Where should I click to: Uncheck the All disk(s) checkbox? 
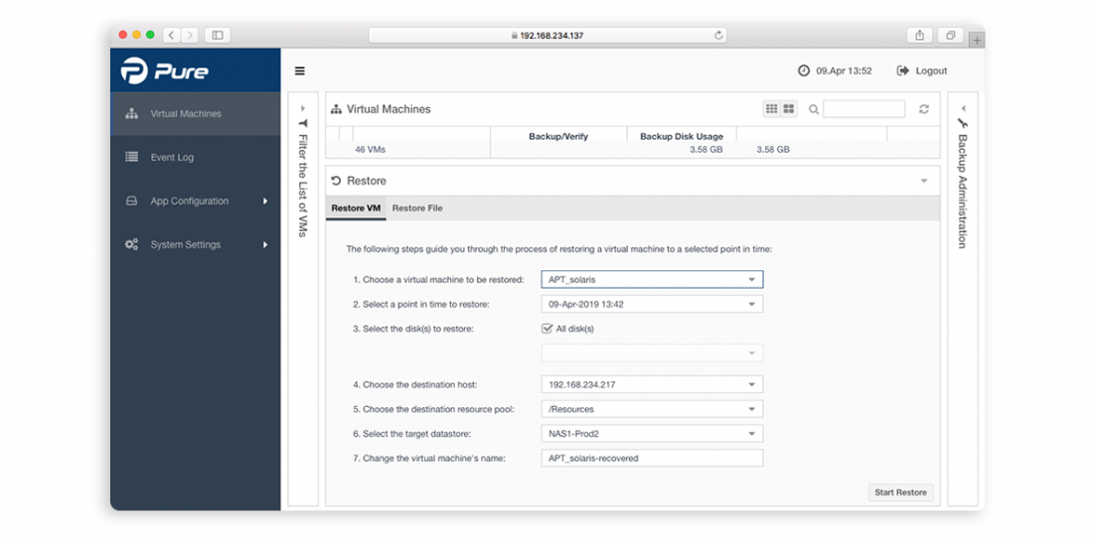click(x=547, y=329)
